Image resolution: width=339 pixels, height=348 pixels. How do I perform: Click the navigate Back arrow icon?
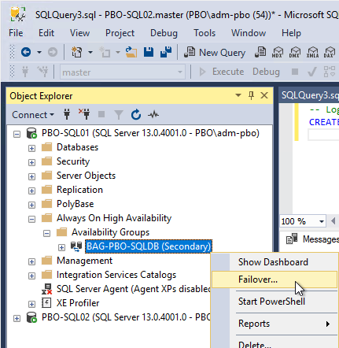click(x=26, y=52)
